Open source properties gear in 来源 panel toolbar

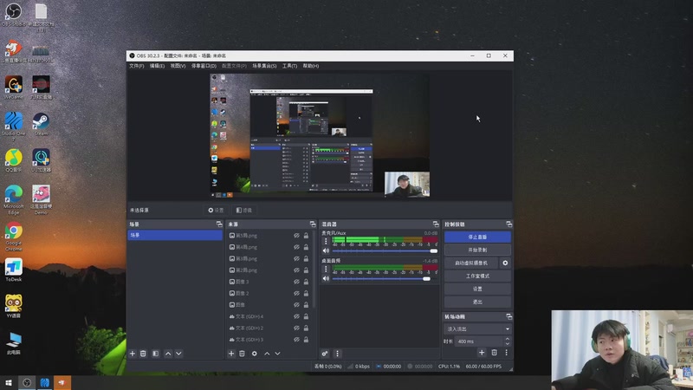tap(255, 354)
